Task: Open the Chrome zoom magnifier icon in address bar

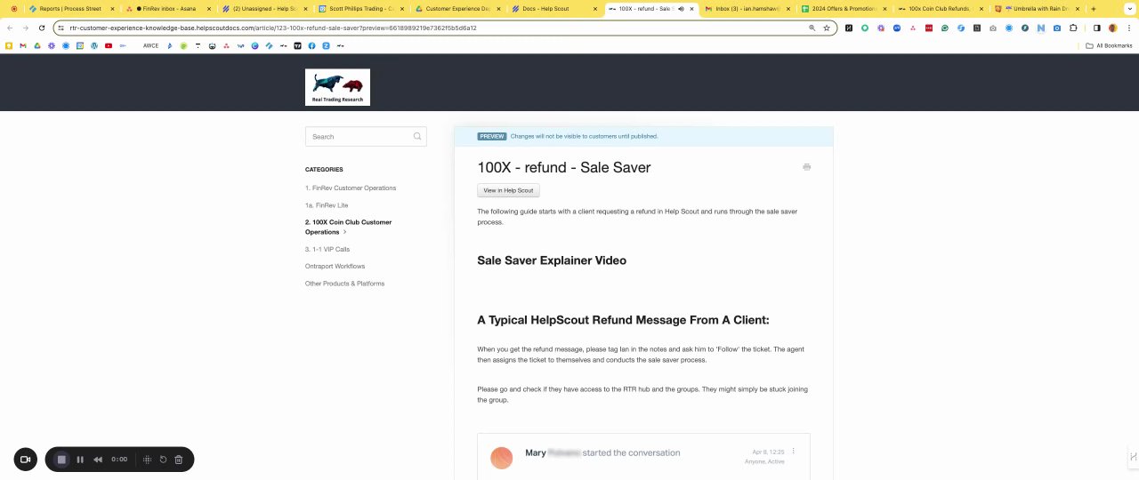Action: pyautogui.click(x=812, y=28)
